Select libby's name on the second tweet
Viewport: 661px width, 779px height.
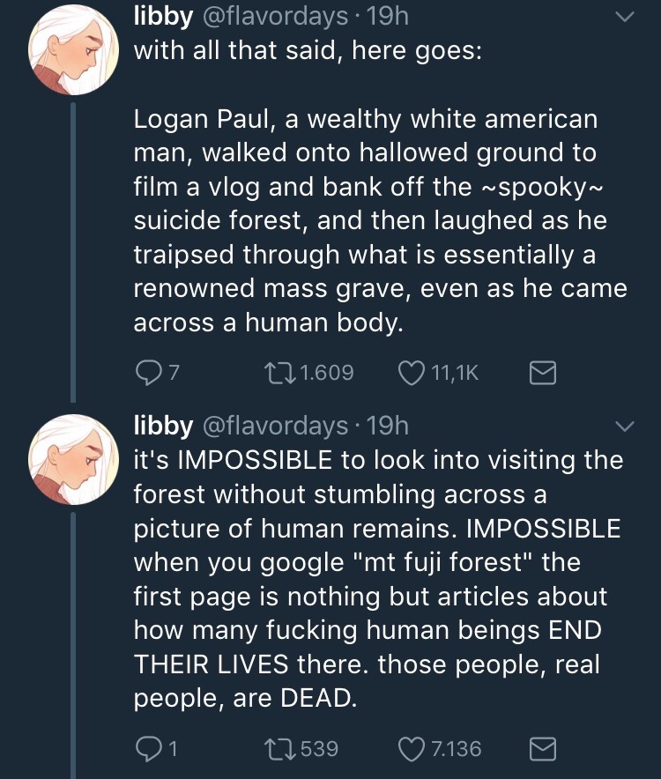pos(162,426)
